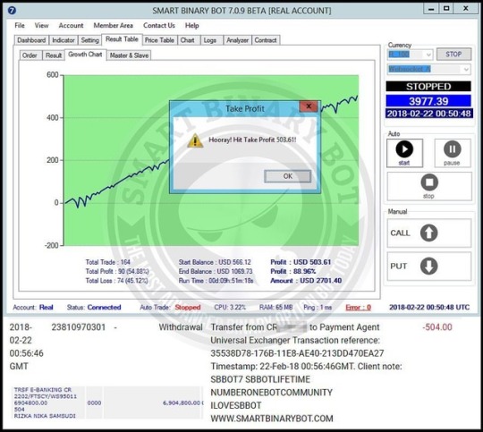Switch to the Dashboard tab
Screen dimensions: 483x432
31,40
